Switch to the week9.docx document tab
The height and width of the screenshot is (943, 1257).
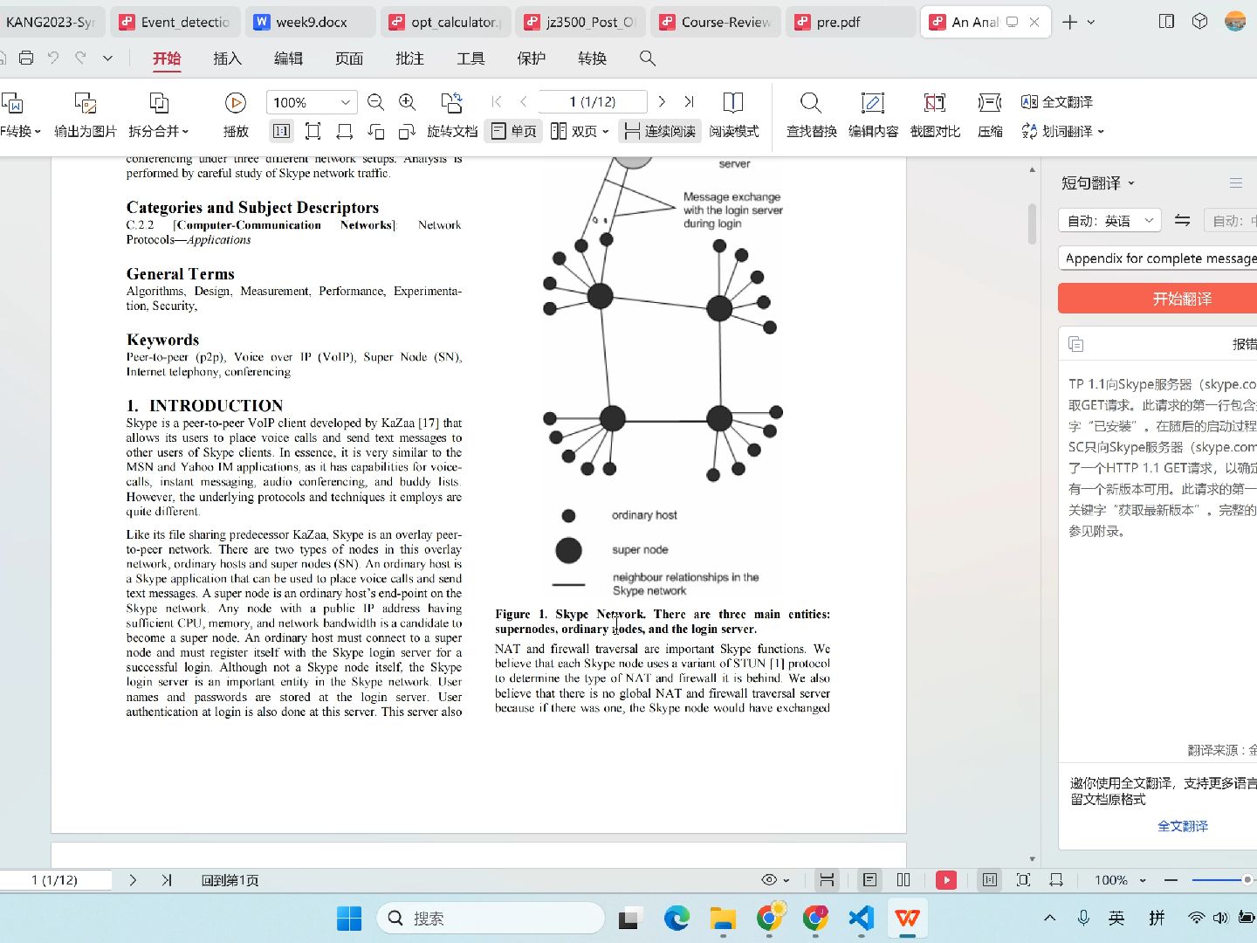click(311, 22)
